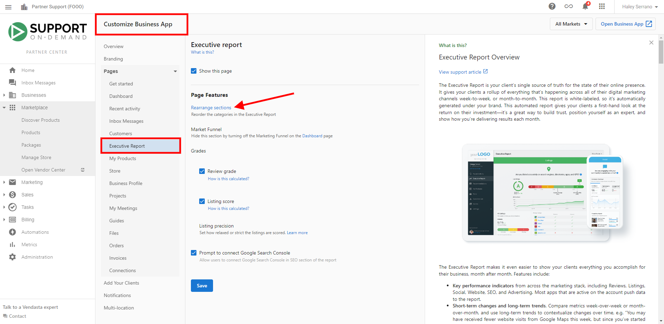
Task: Open the All Markets dropdown
Action: tap(571, 24)
